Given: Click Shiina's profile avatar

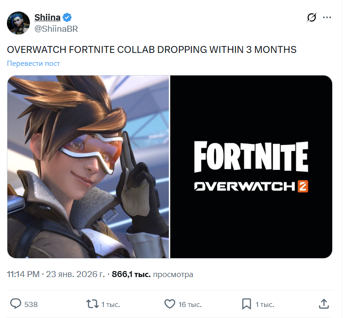Looking at the screenshot, I should click(18, 23).
